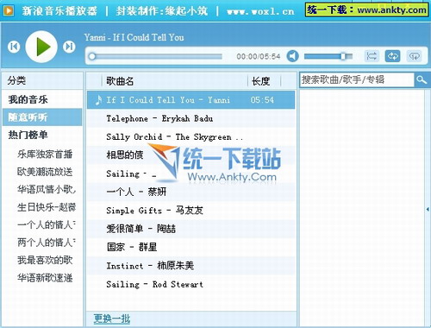Open the 华语风情小歌 chart
Image resolution: width=431 pixels, height=328 pixels.
(47, 189)
